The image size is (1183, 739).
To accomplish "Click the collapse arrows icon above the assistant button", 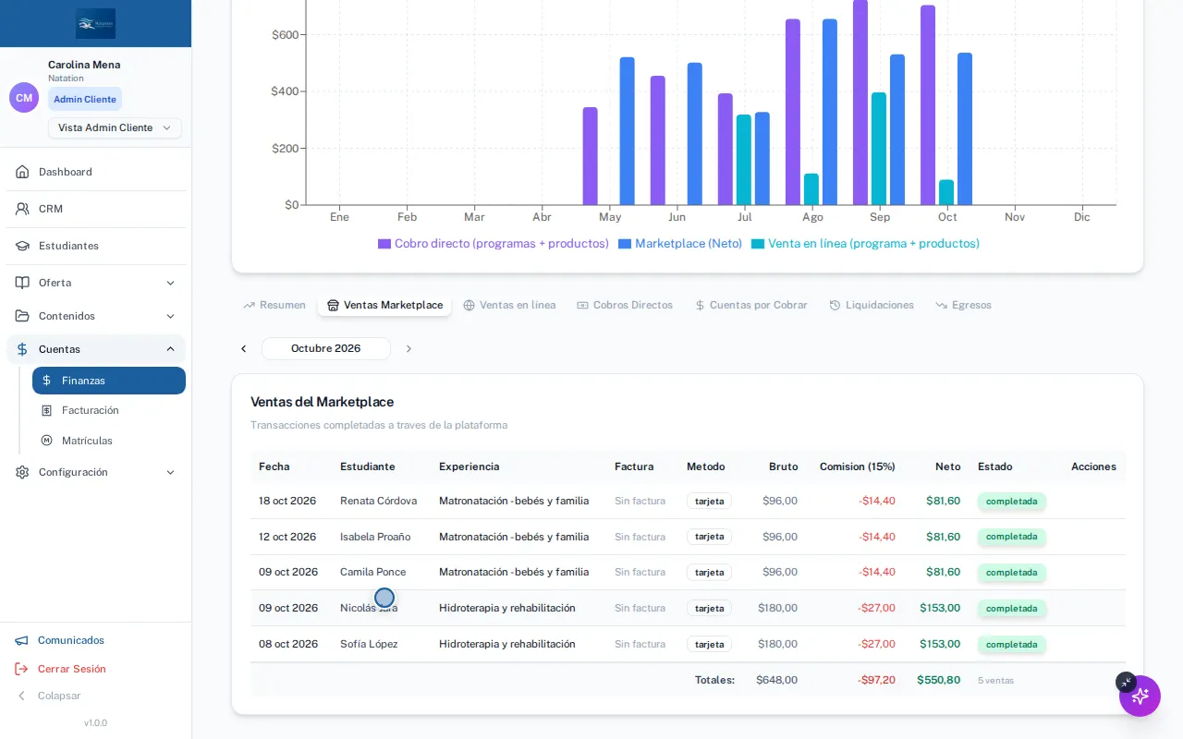I will point(1126,682).
